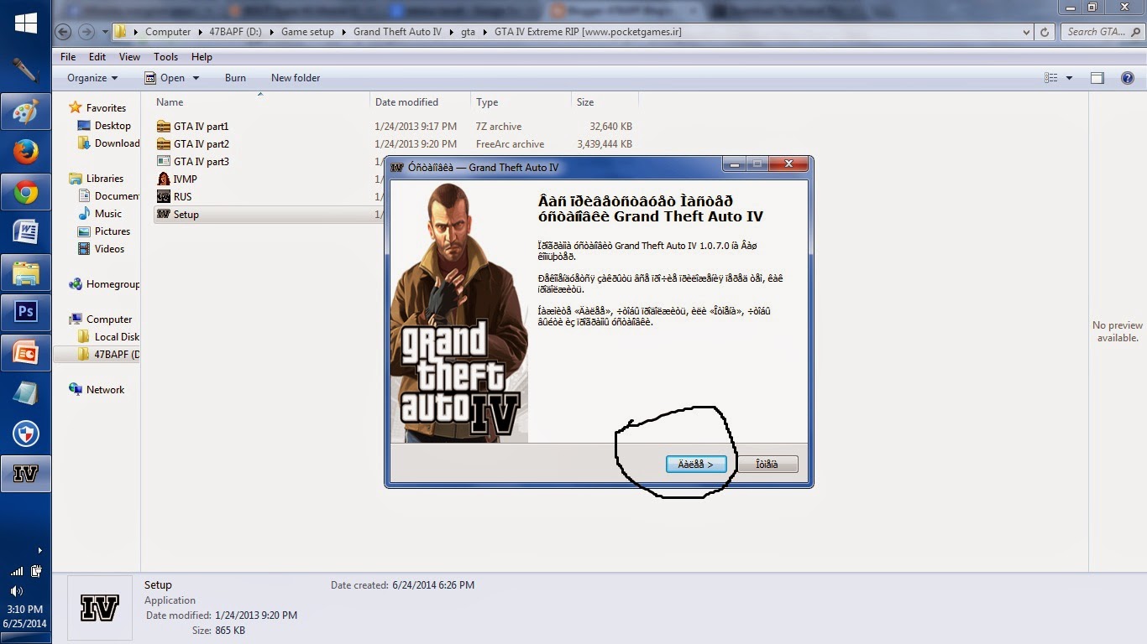1147x644 pixels.
Task: Open the change view dropdown arrow
Action: click(1069, 78)
